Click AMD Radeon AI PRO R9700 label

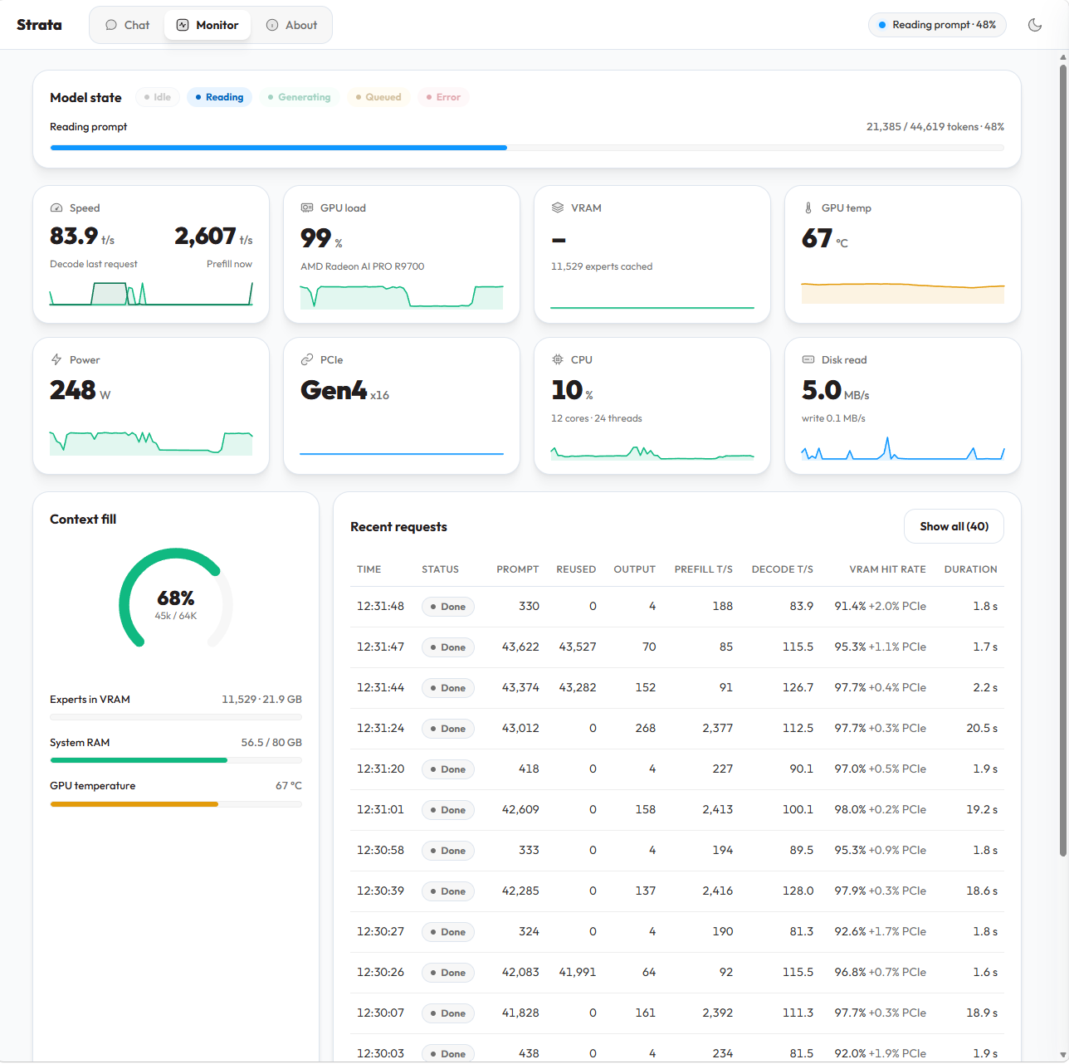[362, 266]
